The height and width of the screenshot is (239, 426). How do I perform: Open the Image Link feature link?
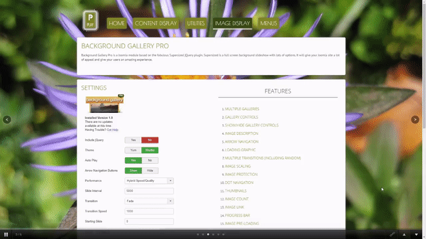coord(234,207)
